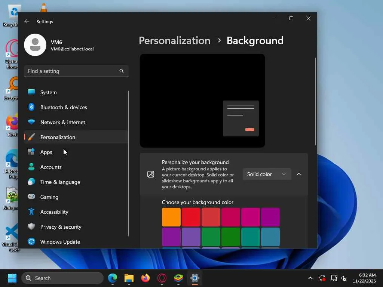The width and height of the screenshot is (383, 287).
Task: Launch Firefox from the taskbar
Action: 145,278
